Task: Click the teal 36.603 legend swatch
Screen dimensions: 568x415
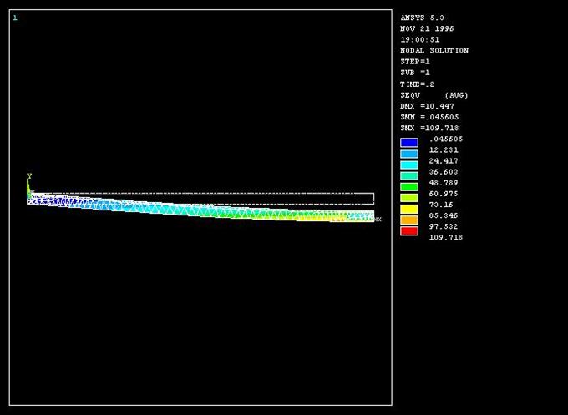Action: (x=409, y=175)
